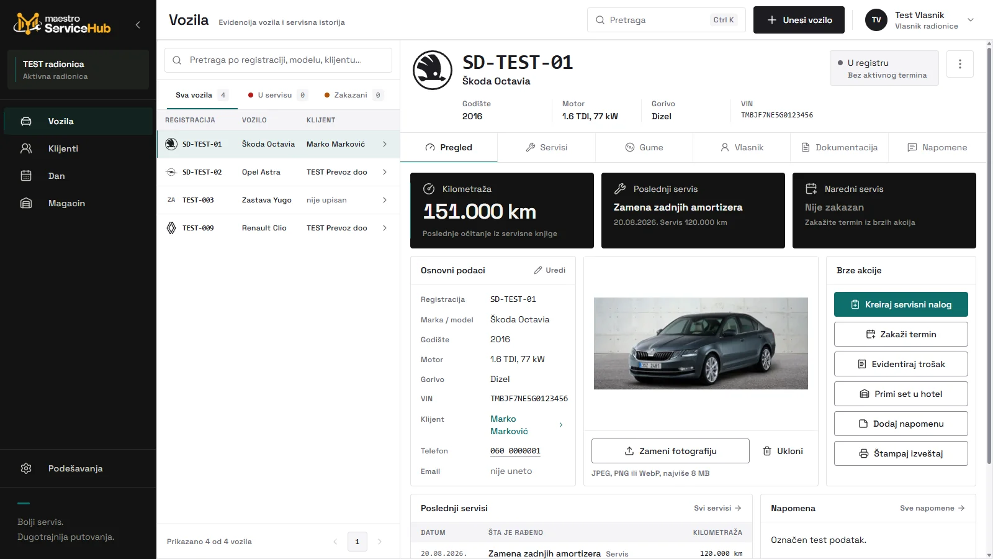Viewport: 993px width, 559px height.
Task: Click VIN value in vehicle header
Action: pyautogui.click(x=777, y=116)
